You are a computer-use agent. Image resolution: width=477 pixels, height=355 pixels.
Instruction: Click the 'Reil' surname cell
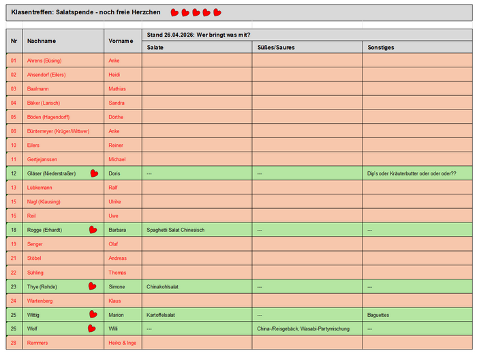click(63, 216)
